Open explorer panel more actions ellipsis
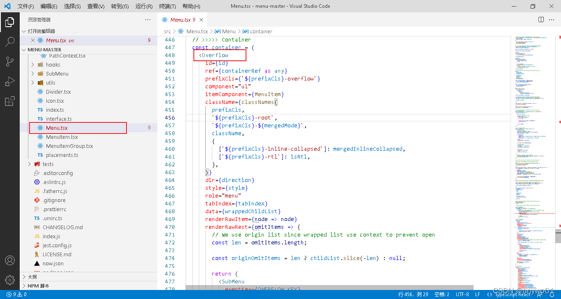This screenshot has height=299, width=561. tap(148, 20)
